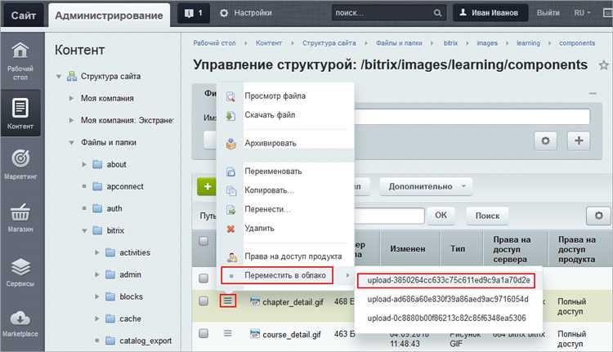This screenshot has height=352, width=613.
Task: Check the chapter_detail.gif row checkbox
Action: [x=204, y=301]
